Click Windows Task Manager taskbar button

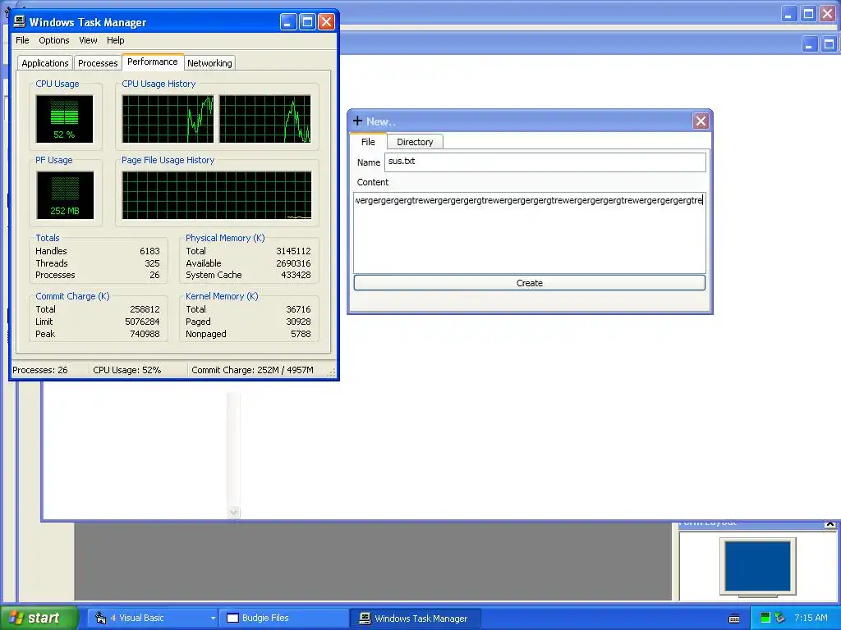(x=416, y=619)
